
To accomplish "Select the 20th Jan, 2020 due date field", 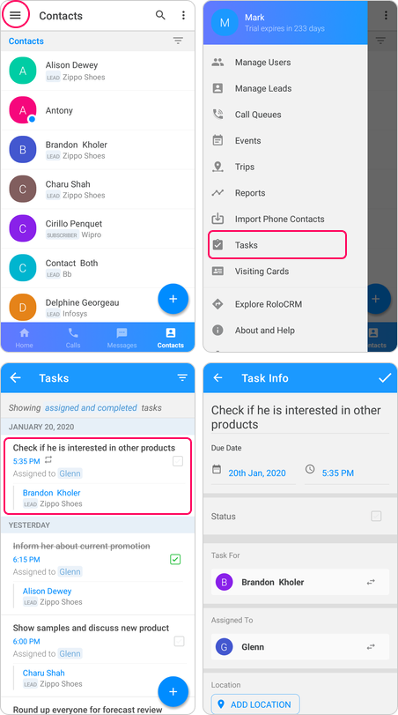I will [x=254, y=473].
